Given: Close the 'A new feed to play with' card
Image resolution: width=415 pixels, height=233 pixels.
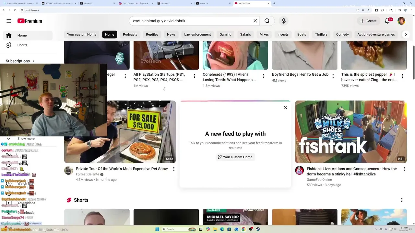Looking at the screenshot, I should pos(285,107).
